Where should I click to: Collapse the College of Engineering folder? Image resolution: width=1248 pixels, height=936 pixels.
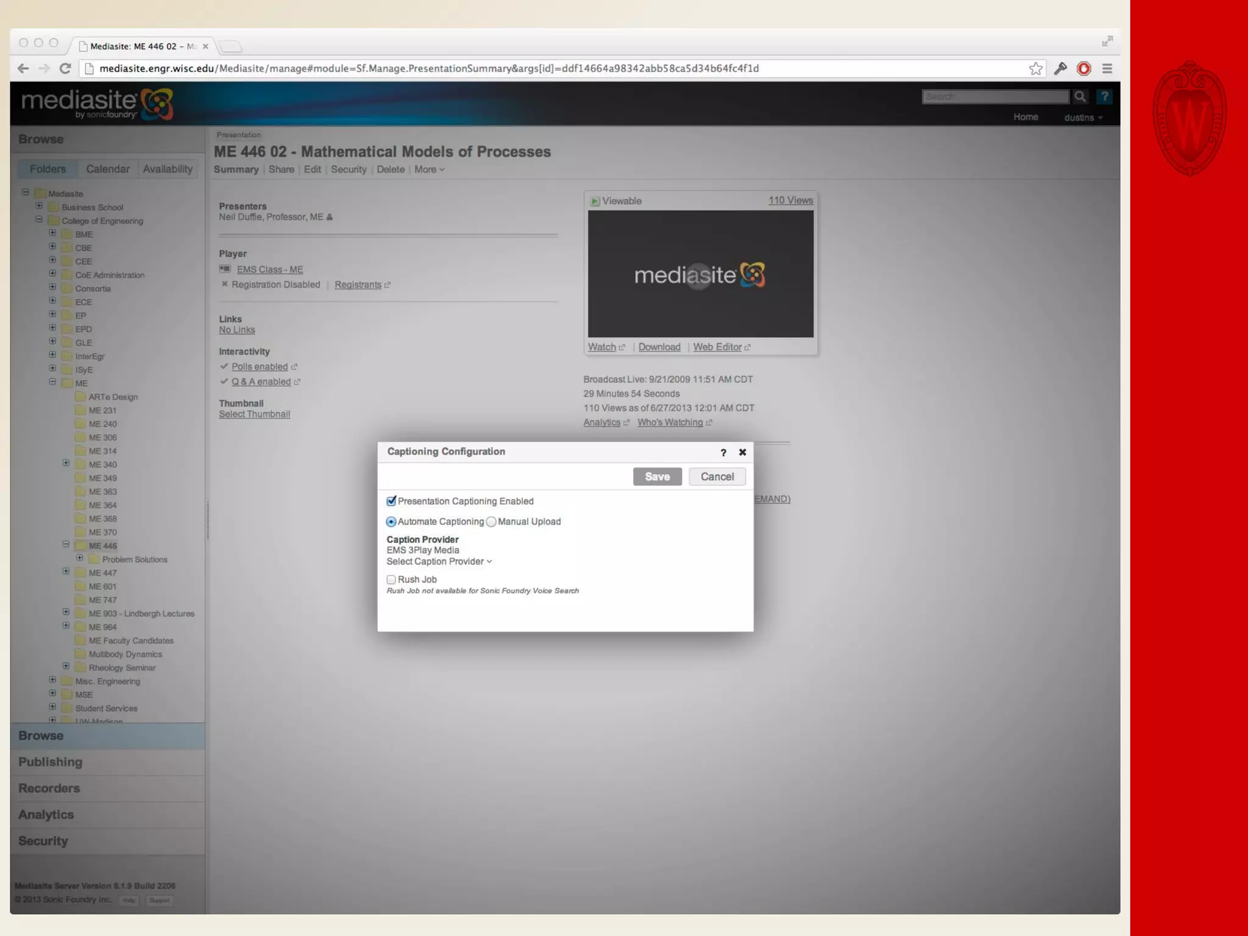click(39, 219)
